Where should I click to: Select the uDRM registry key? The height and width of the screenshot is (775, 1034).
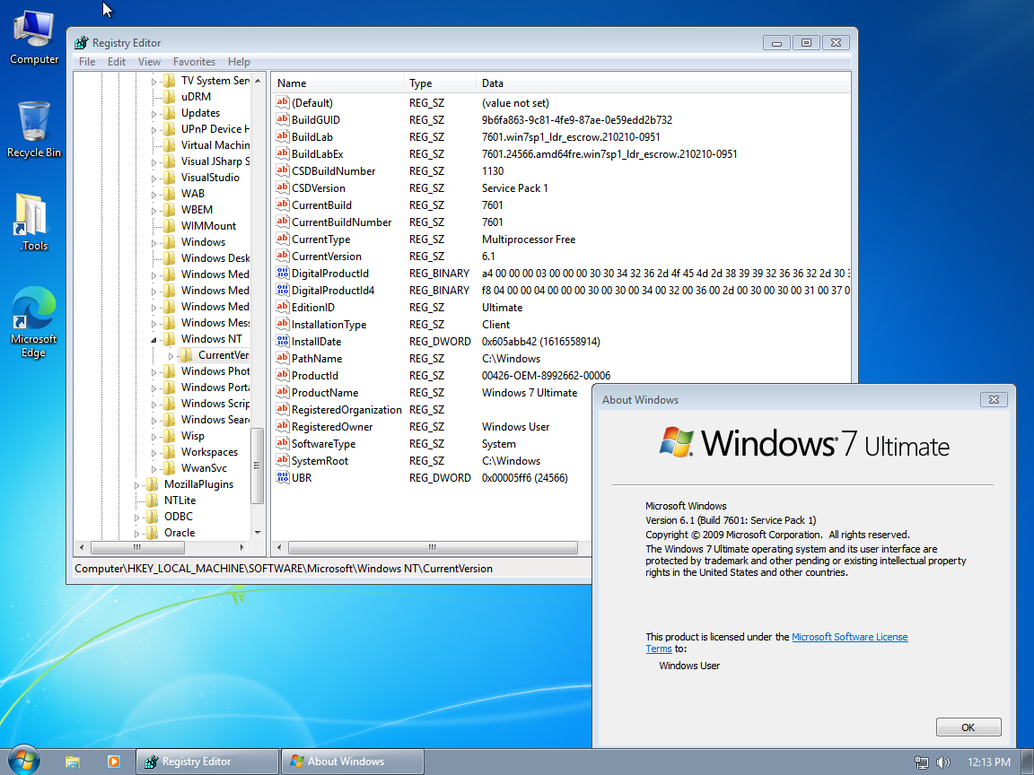click(x=196, y=97)
